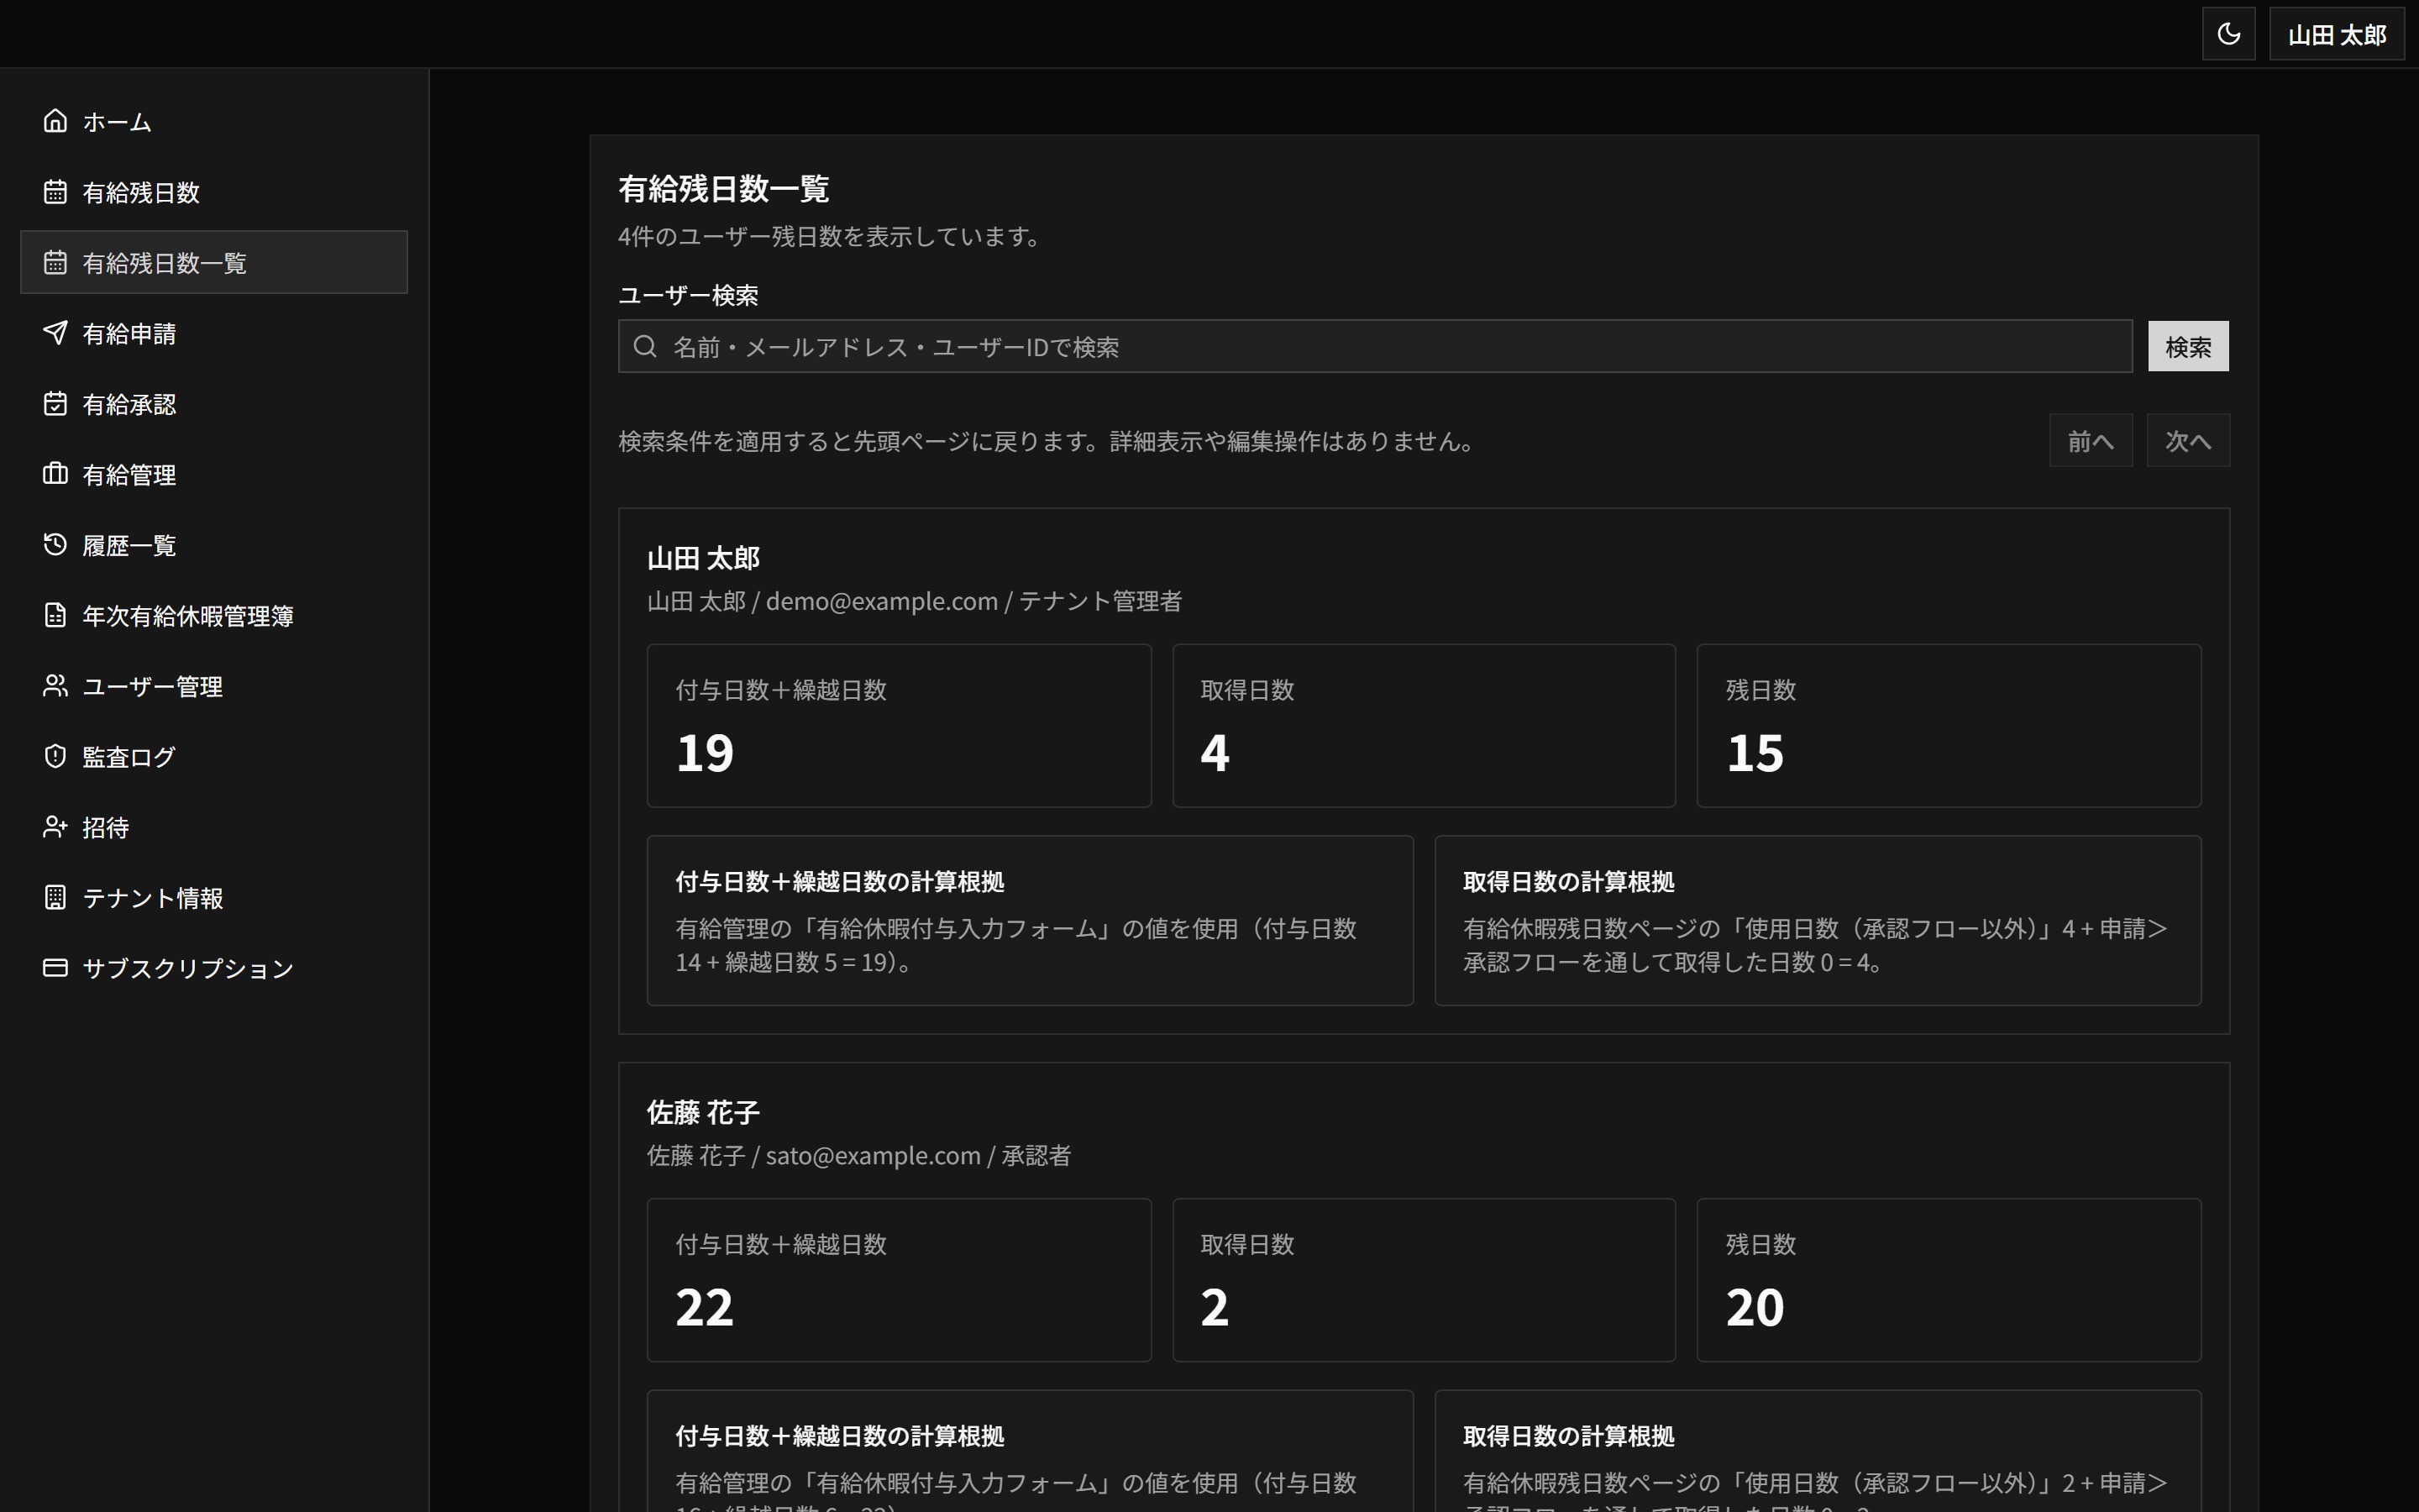The width and height of the screenshot is (2419, 1512).
Task: Click the shield icon beside 監査ログ
Action: 55,756
